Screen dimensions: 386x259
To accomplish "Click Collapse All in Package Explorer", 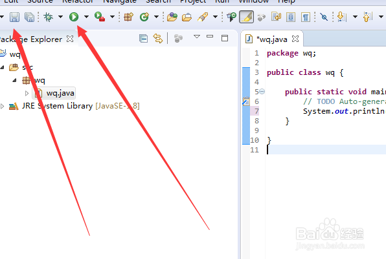I will [143, 39].
